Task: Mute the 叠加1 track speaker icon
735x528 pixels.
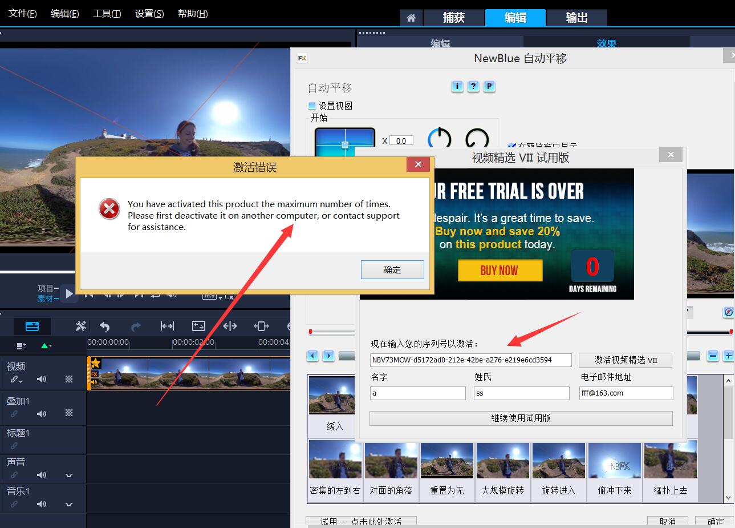Action: point(42,413)
